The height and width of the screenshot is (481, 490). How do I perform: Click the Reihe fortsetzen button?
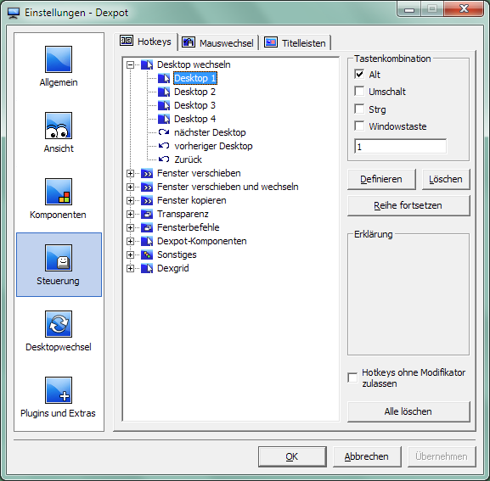point(408,205)
